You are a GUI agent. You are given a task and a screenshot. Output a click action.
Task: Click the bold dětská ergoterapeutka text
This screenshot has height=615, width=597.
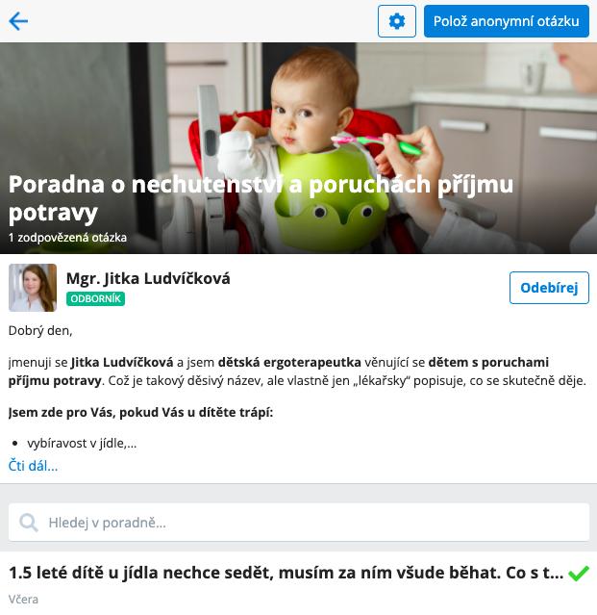(289, 362)
